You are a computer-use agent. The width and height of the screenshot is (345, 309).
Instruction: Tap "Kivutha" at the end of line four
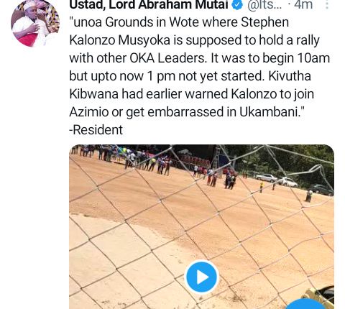290,76
